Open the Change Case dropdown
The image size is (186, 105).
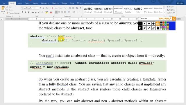pos(48,8)
